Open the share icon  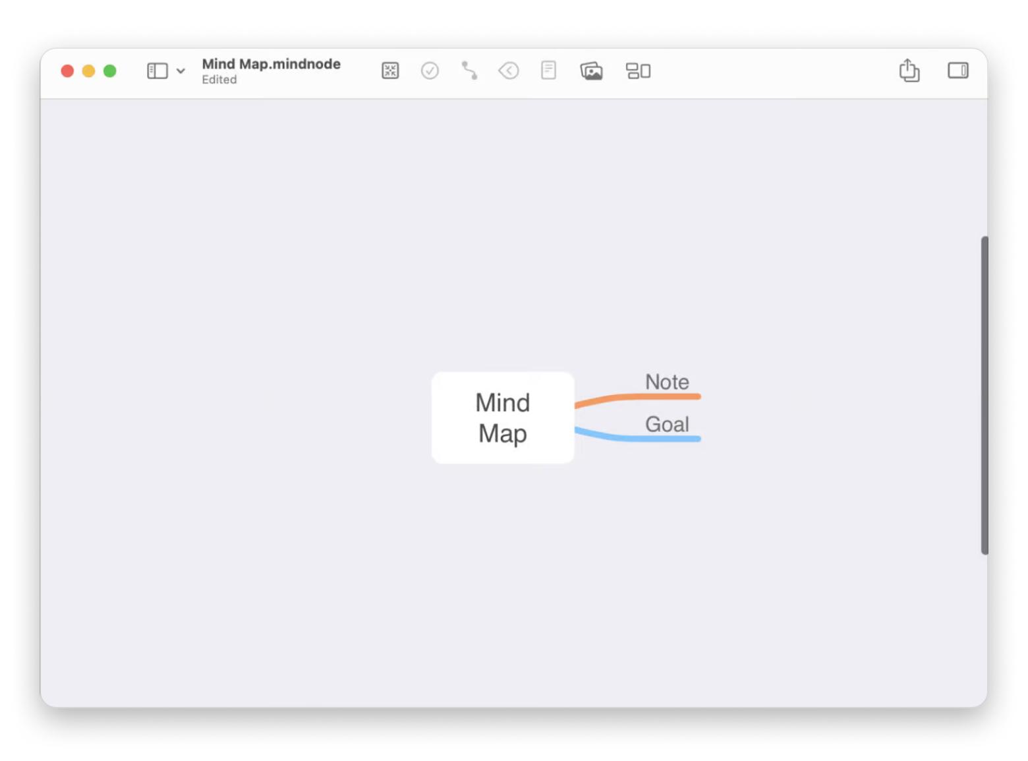click(909, 71)
